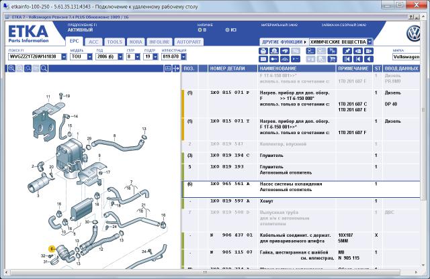Click the shopping cart icon, lower row
Image resolution: width=430 pixels, height=279 pixels.
(332, 59)
